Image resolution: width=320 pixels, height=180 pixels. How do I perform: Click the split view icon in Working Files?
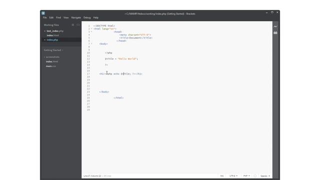(x=78, y=25)
